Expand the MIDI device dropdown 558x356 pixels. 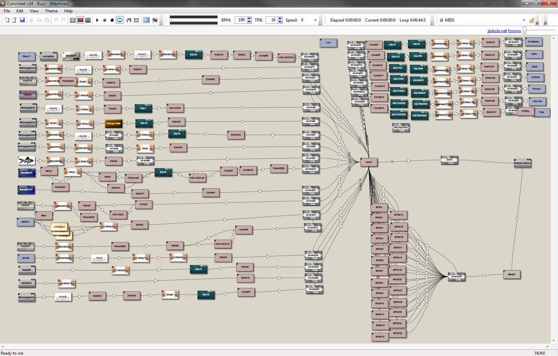(524, 20)
